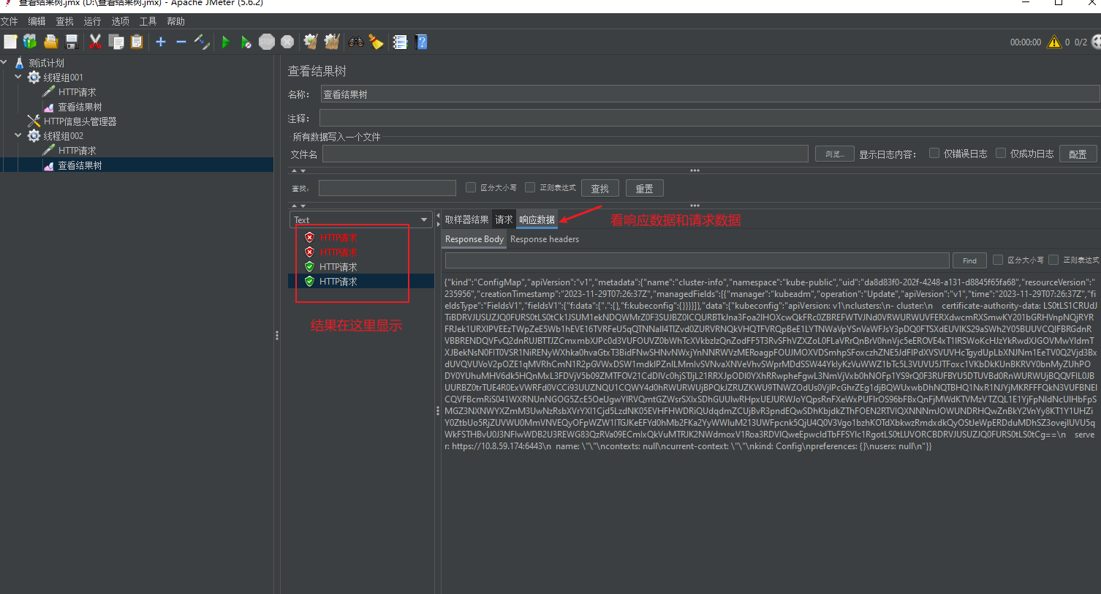Click the Clear All double-broom icon
1101x594 pixels.
tap(332, 42)
